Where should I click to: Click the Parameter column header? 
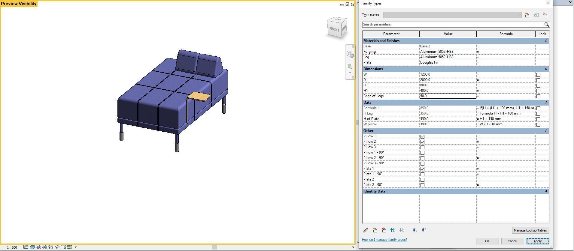pos(391,34)
